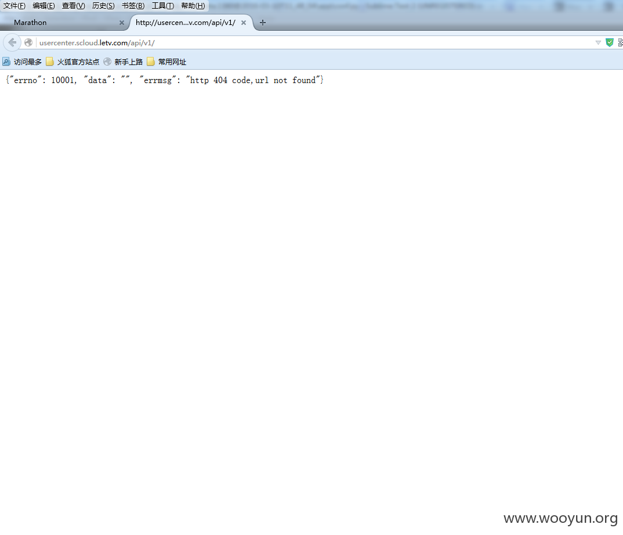Open the 火狐官方站点 bookmark folder
The image size is (623, 535).
click(73, 62)
